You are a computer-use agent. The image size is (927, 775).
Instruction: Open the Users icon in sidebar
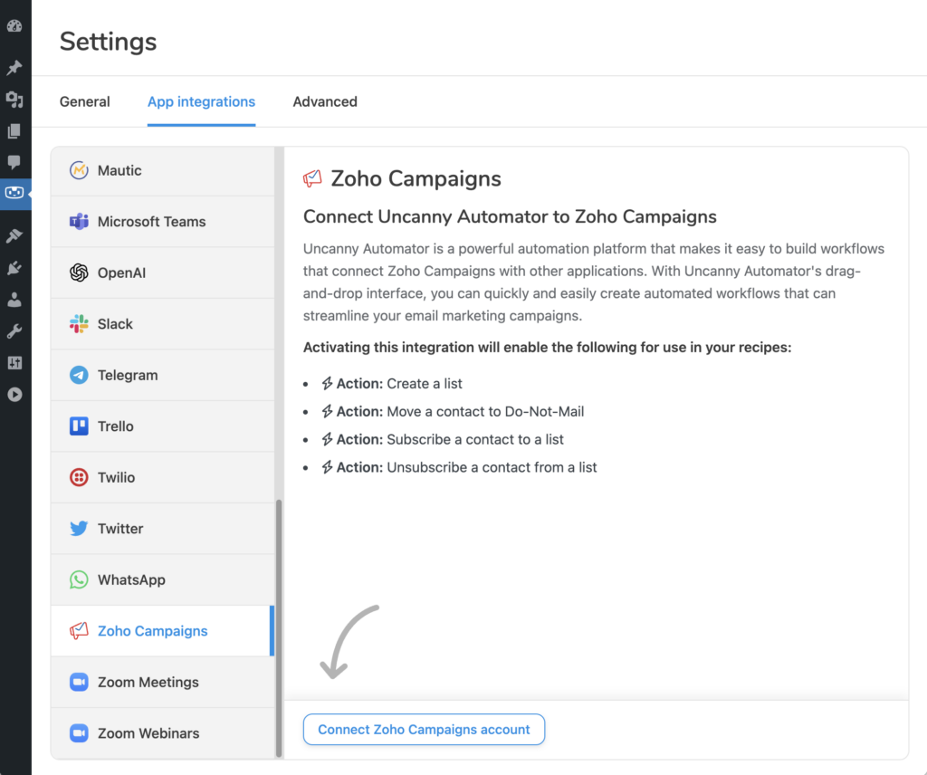14,300
